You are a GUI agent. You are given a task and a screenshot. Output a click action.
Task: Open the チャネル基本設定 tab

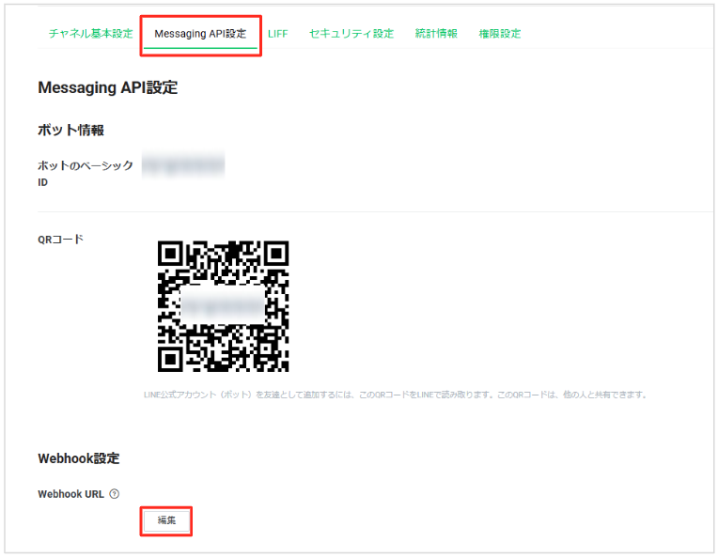coord(90,34)
